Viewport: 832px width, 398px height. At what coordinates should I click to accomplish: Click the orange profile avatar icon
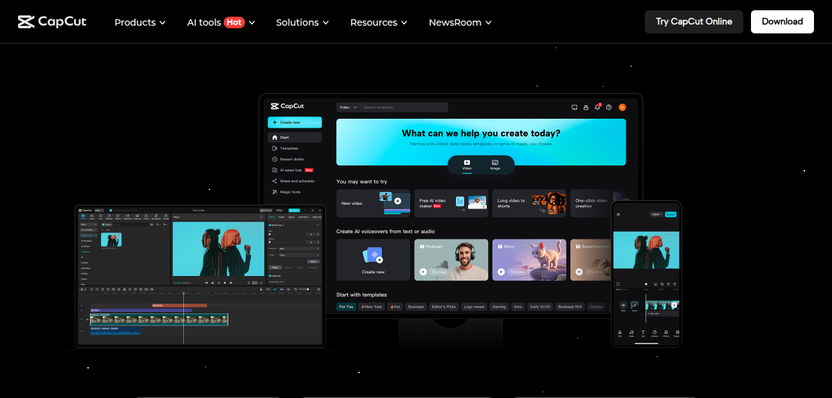pyautogui.click(x=622, y=107)
